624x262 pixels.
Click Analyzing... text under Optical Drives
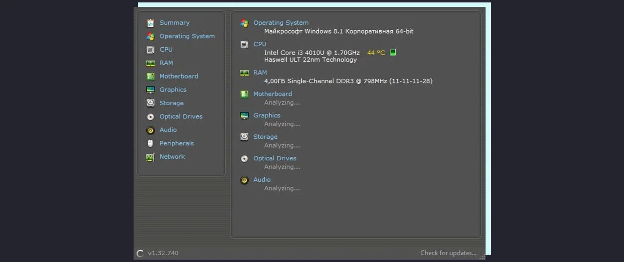point(282,167)
